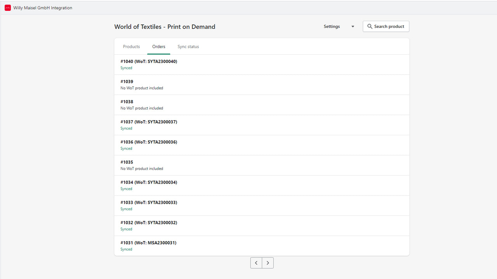Select the Orders tab
The height and width of the screenshot is (279, 497).
[159, 46]
